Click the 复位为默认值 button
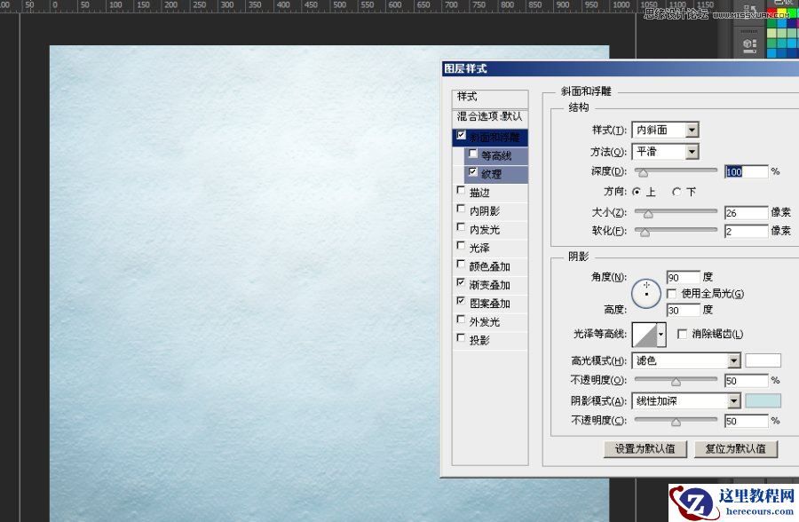799x522 pixels. [x=736, y=449]
